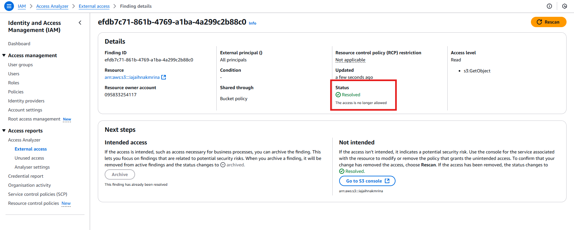Click the ARN text below S3 console button
Viewport: 574px width, 230px height.
pyautogui.click(x=361, y=191)
